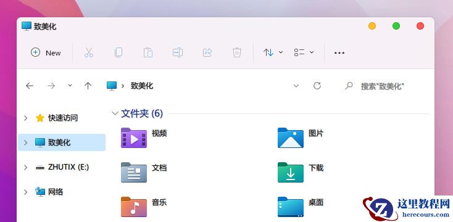
Task: Expand the 网络 sidebar node
Action: (26, 192)
